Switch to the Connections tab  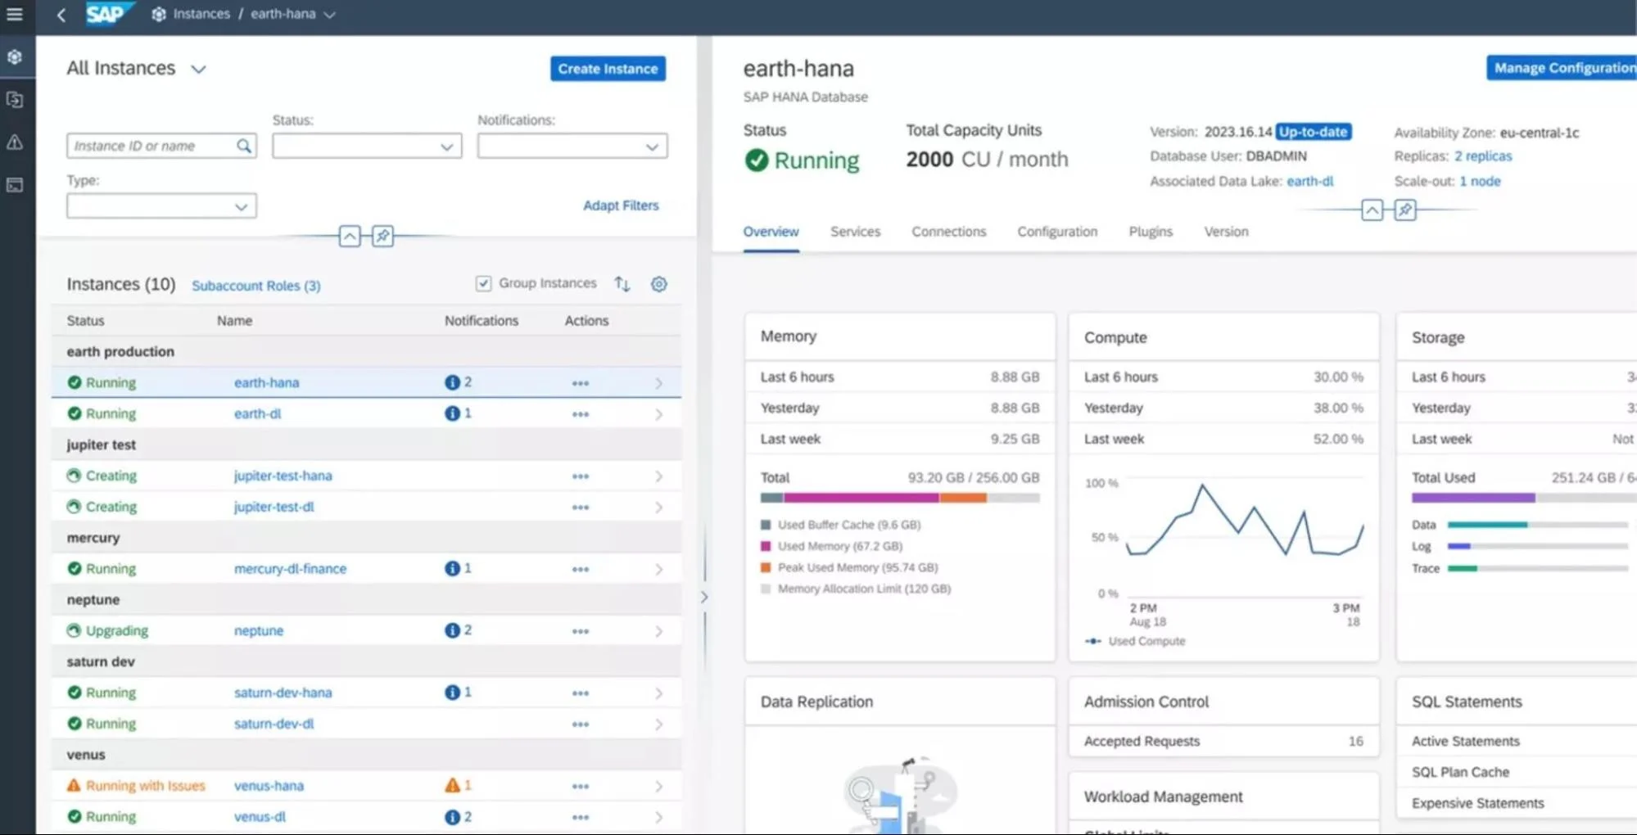tap(948, 232)
